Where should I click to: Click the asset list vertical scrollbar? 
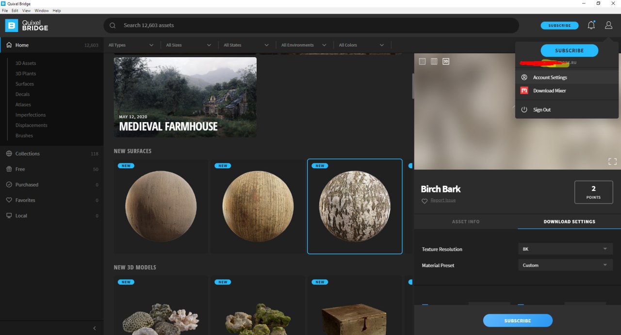point(413,86)
